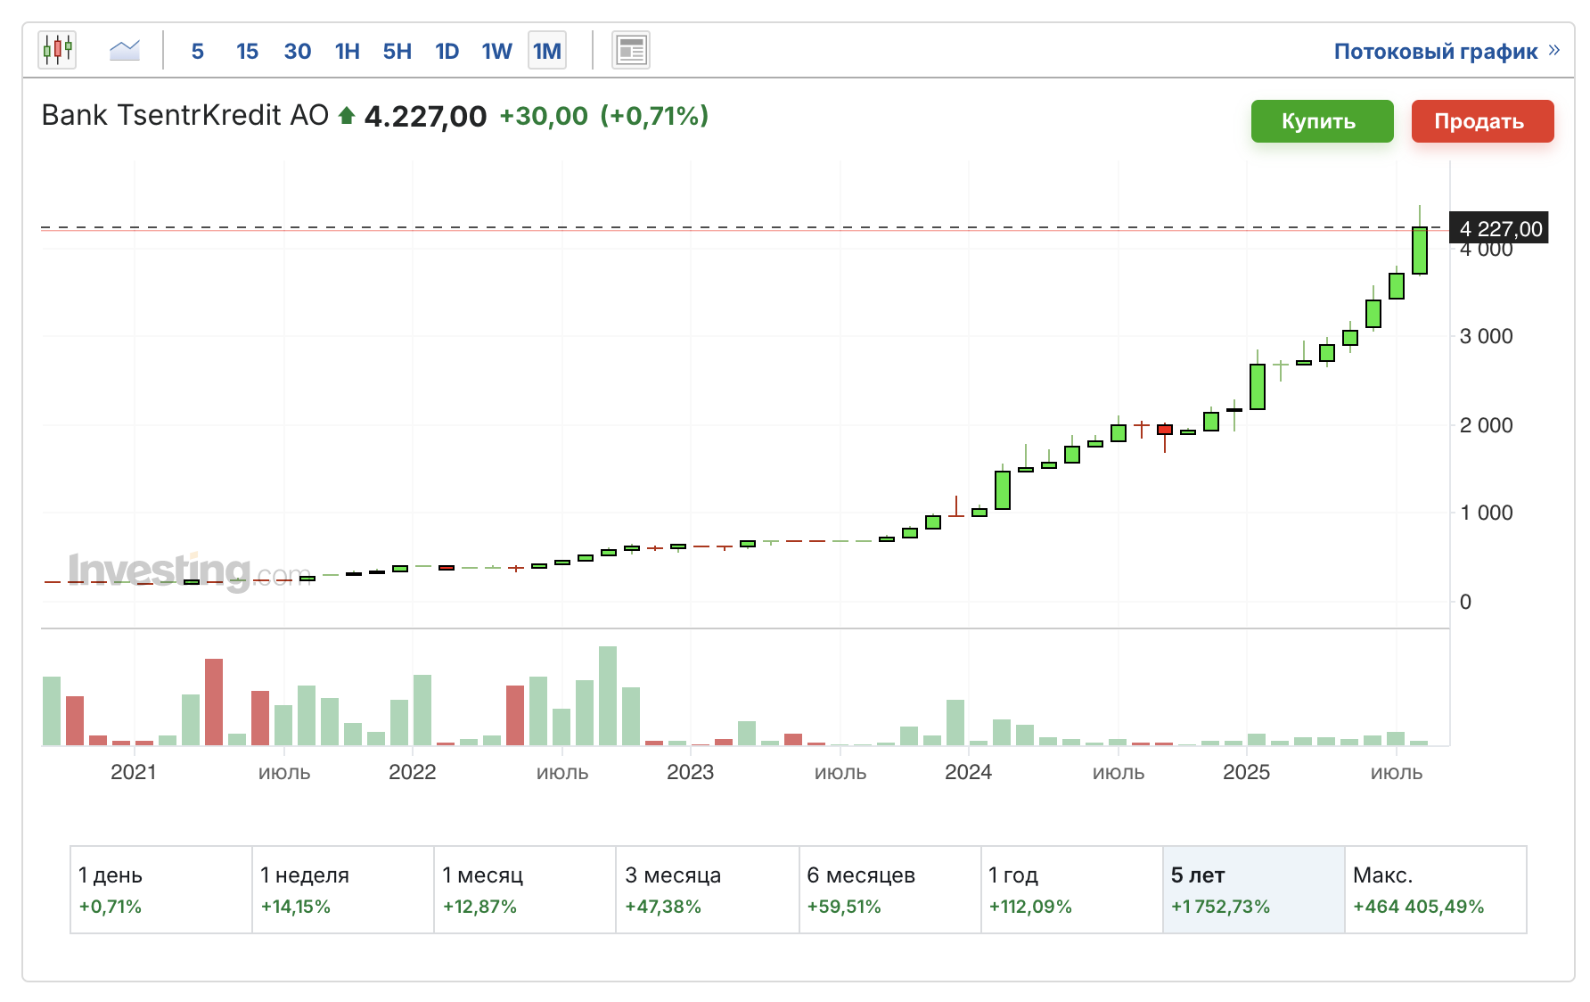
Task: Click the double-chevron next to Потоковый график
Action: (1554, 50)
